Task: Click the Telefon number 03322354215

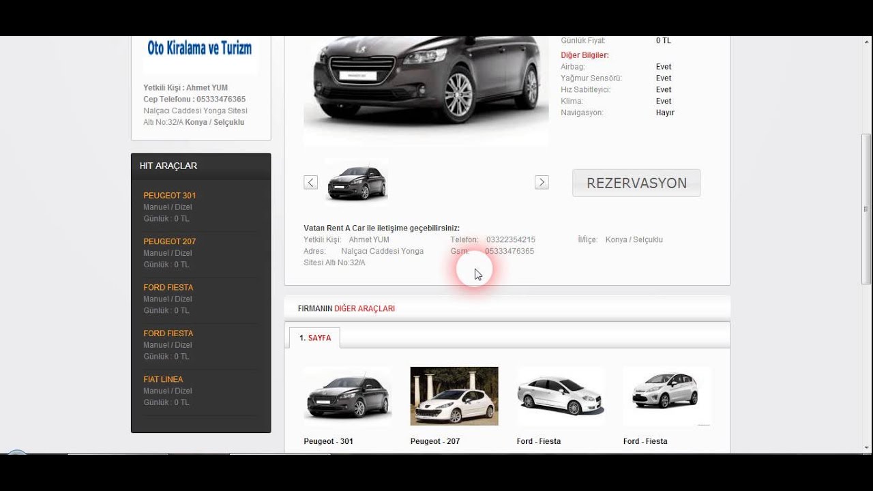Action: (511, 240)
